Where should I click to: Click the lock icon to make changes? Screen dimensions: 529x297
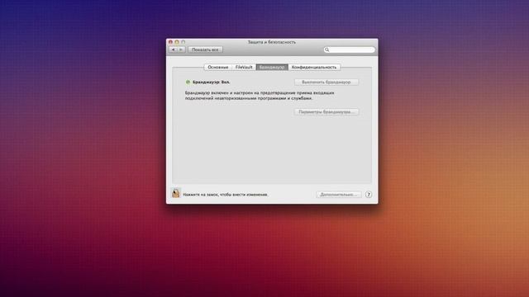176,193
